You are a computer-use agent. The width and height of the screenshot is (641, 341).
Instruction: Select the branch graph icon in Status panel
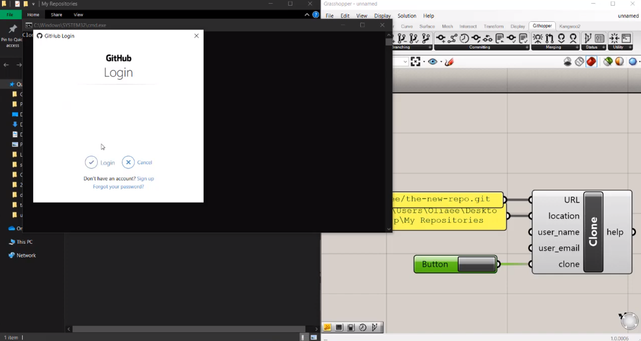coord(588,39)
